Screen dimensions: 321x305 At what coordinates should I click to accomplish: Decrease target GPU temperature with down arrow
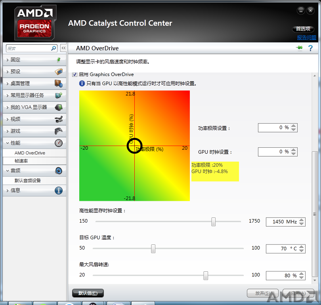301,251
